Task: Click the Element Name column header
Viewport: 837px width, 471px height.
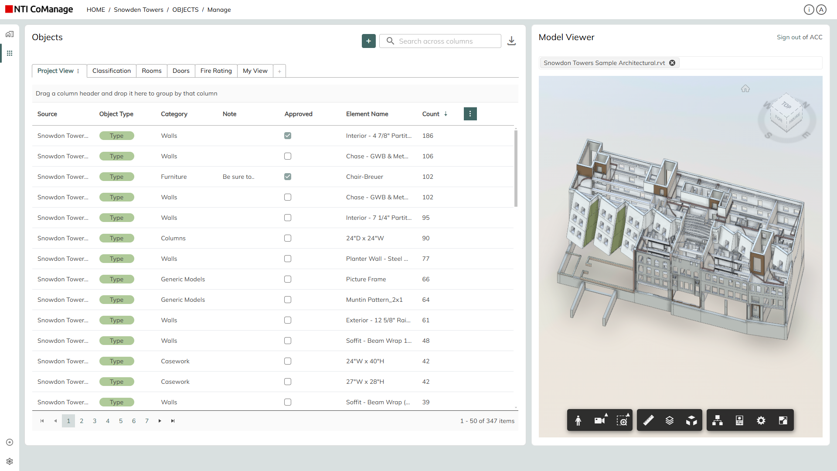Action: [x=367, y=114]
